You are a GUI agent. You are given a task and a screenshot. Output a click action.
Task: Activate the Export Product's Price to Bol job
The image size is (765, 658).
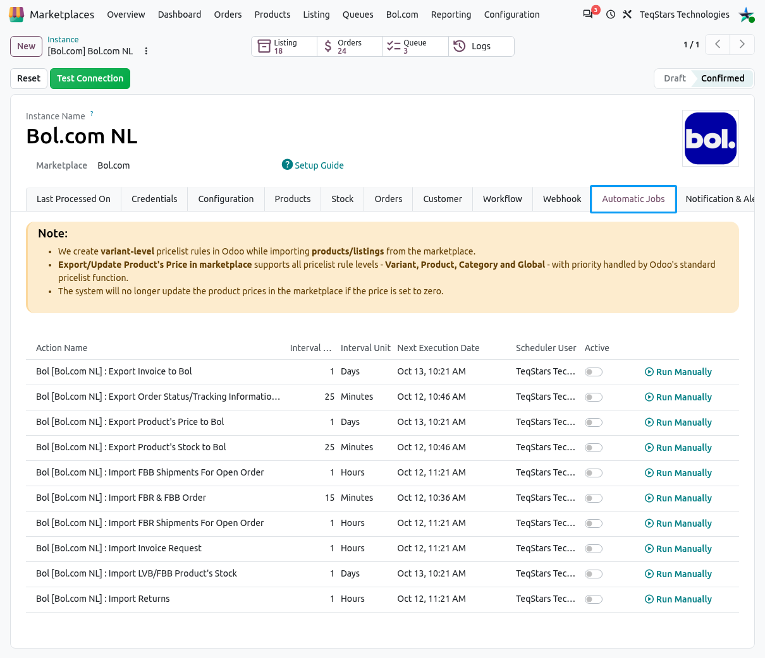(x=594, y=422)
